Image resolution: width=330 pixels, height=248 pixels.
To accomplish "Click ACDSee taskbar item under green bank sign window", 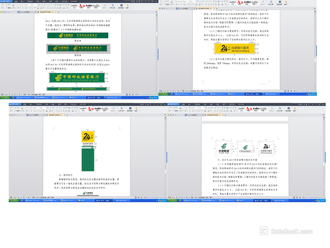I will pyautogui.click(x=60, y=97).
